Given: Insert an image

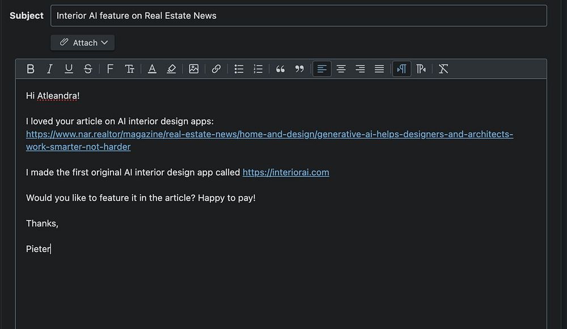Looking at the screenshot, I should (194, 69).
